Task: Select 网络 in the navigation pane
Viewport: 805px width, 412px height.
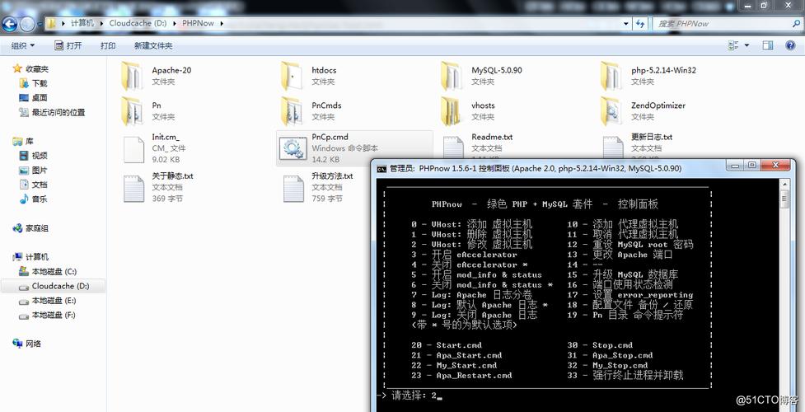Action: pyautogui.click(x=33, y=344)
